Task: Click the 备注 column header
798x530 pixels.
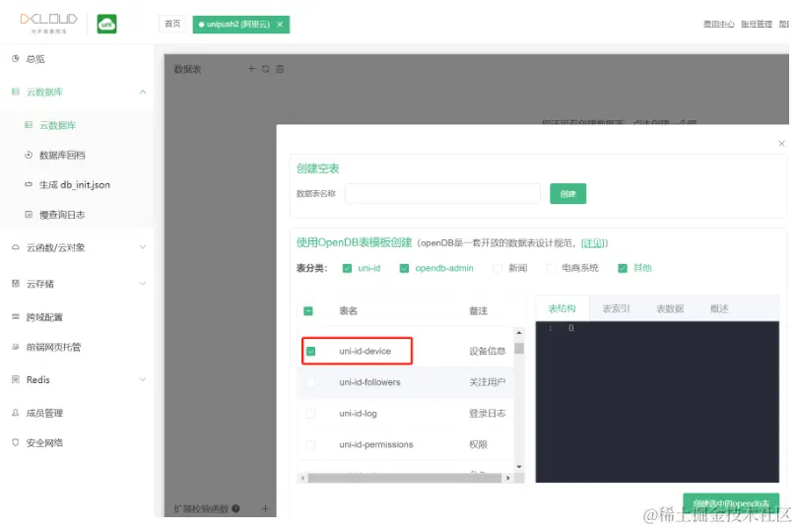Action: pyautogui.click(x=478, y=311)
